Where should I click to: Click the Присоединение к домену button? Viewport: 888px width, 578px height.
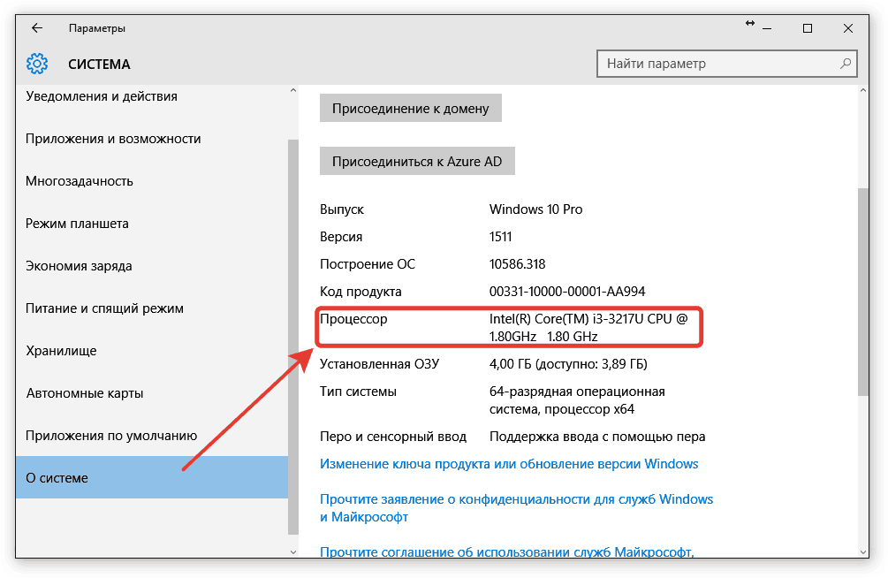pyautogui.click(x=410, y=107)
